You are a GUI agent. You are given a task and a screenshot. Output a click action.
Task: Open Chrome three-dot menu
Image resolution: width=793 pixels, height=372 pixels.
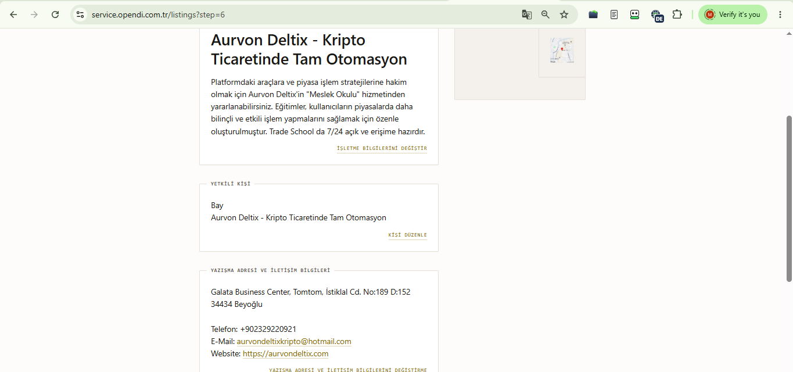point(780,15)
